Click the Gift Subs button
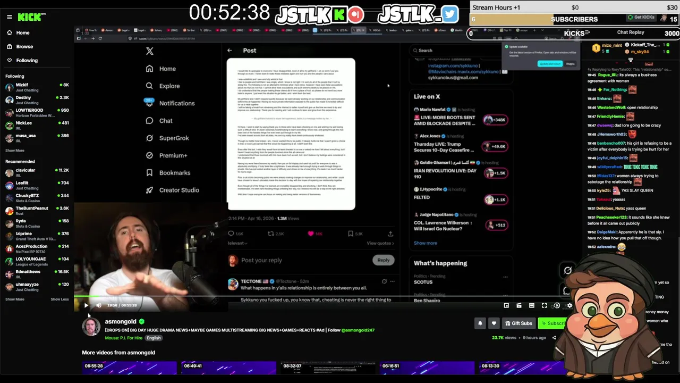 coord(518,323)
